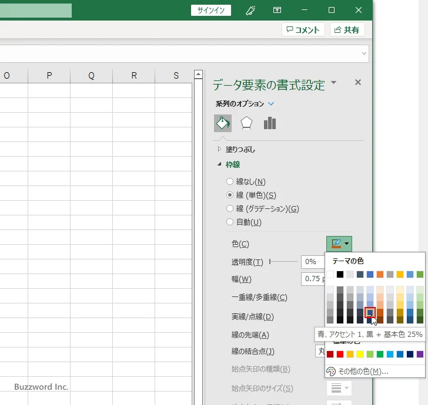Pick the highlighted Blue Accent 1 darker 25% swatch
This screenshot has width=428, height=405.
pyautogui.click(x=370, y=312)
